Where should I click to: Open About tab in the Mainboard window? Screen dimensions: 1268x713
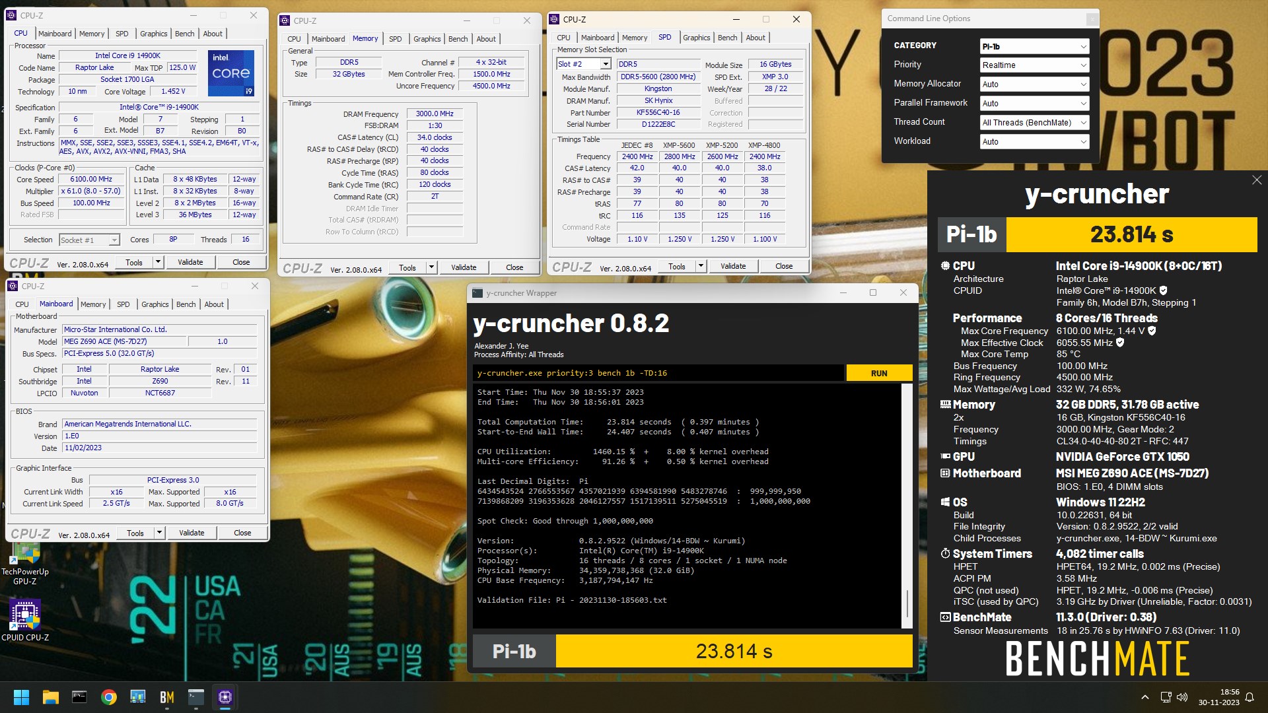click(x=214, y=304)
